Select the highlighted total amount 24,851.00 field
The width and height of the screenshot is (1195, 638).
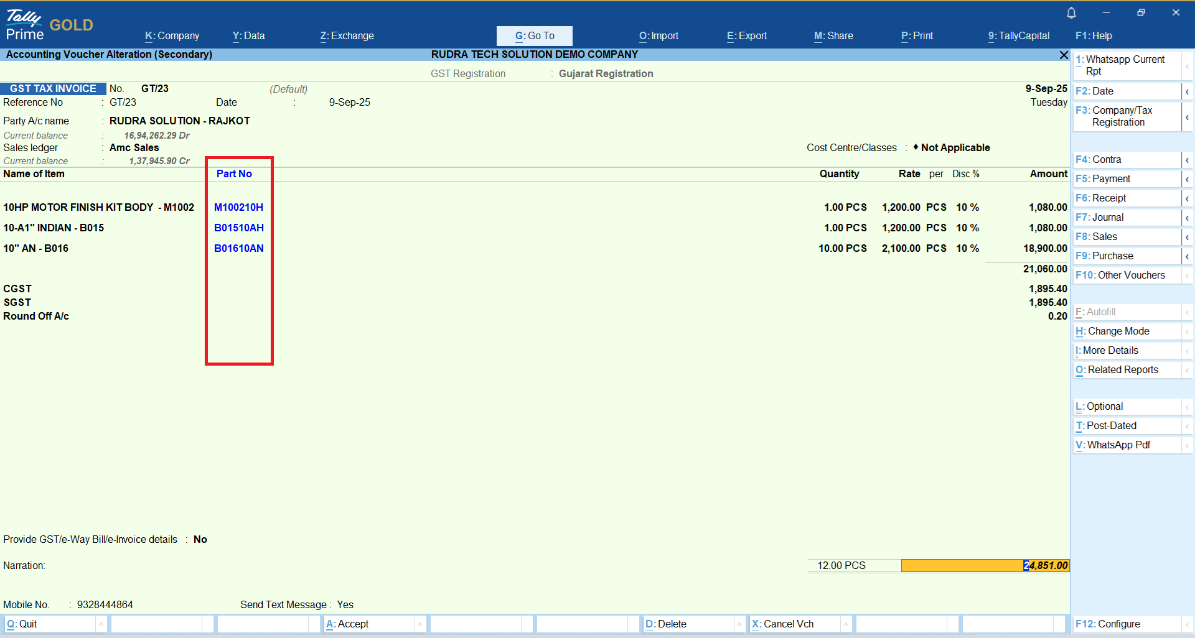(985, 565)
